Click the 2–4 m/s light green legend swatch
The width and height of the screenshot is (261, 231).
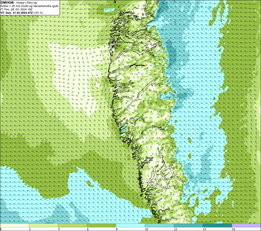43,226
